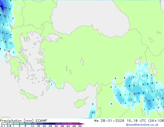Click the precipitation value '7' on the map
Screen dimensions: 164x127
coord(2,32)
